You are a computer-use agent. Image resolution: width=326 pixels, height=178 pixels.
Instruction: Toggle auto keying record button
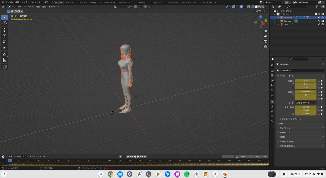coord(120,157)
